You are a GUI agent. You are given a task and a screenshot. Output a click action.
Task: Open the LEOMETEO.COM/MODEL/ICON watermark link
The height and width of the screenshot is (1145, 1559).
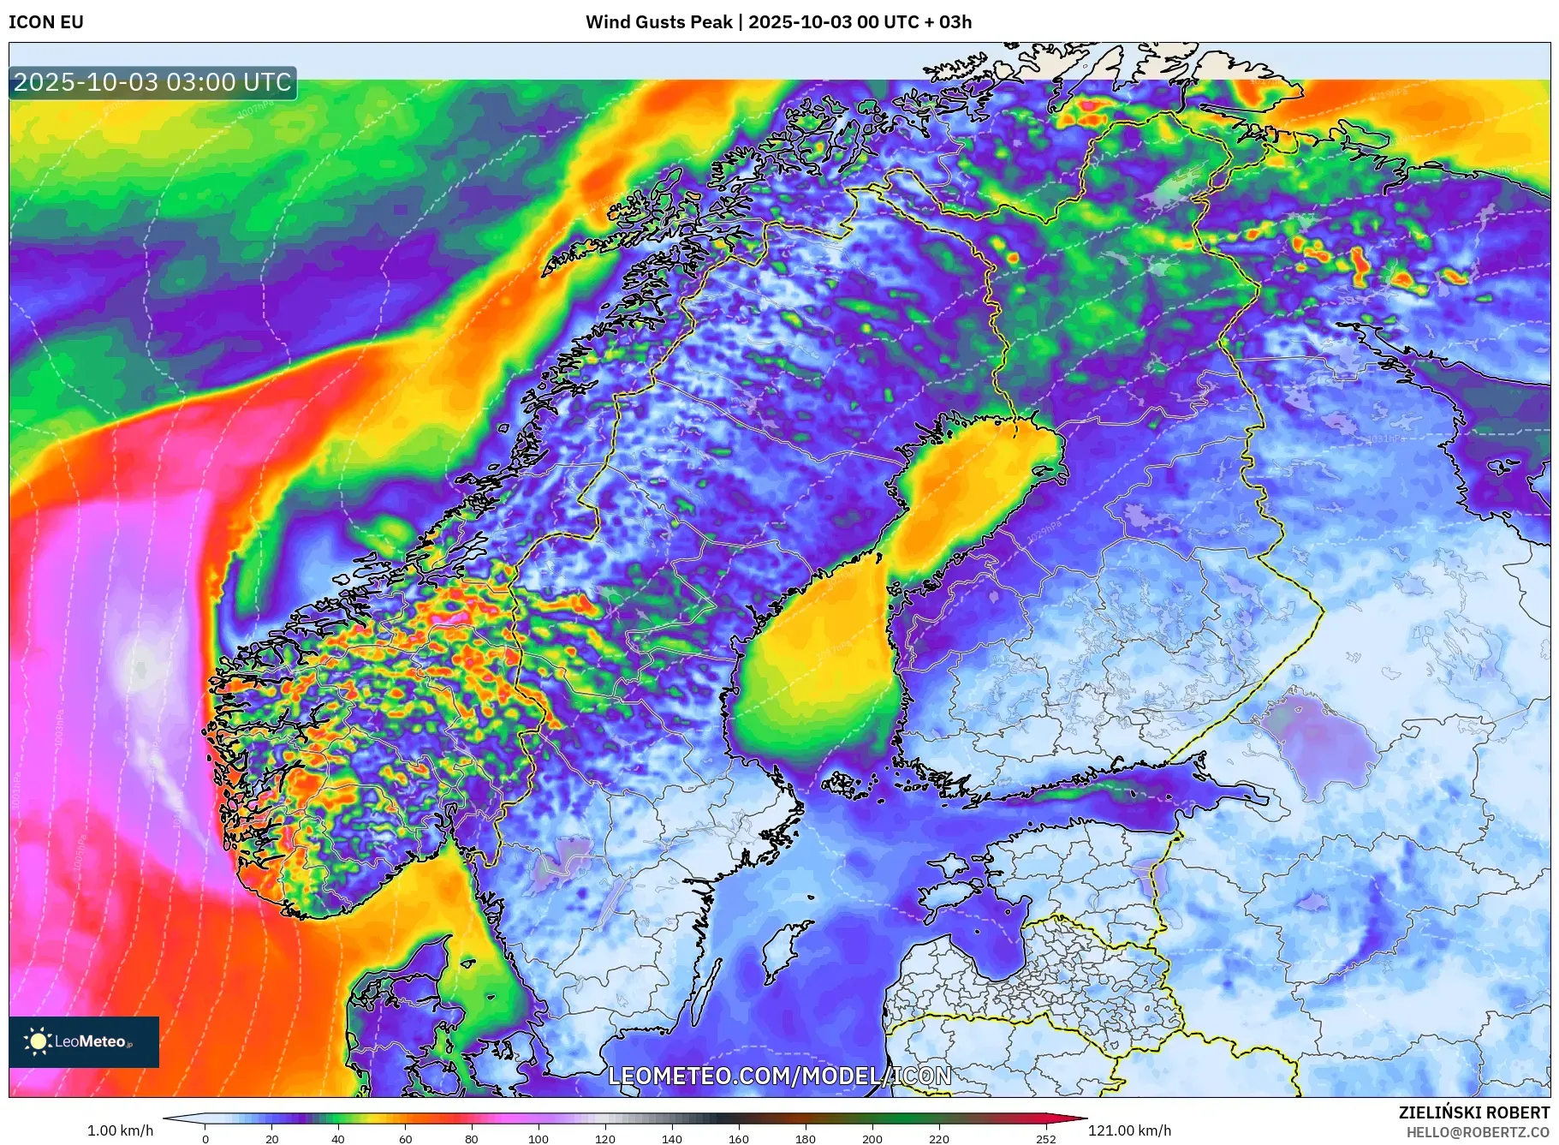[779, 1076]
